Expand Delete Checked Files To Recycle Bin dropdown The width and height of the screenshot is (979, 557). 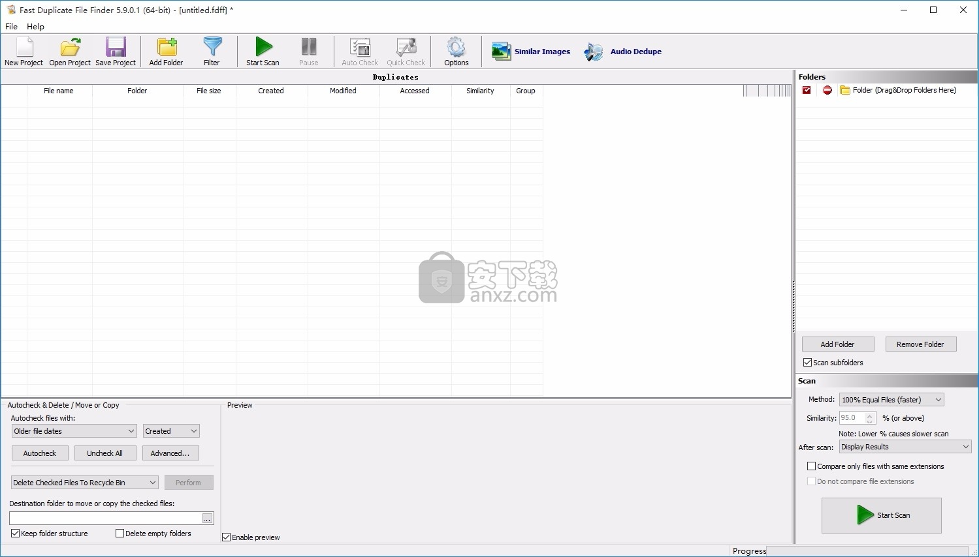(x=85, y=483)
